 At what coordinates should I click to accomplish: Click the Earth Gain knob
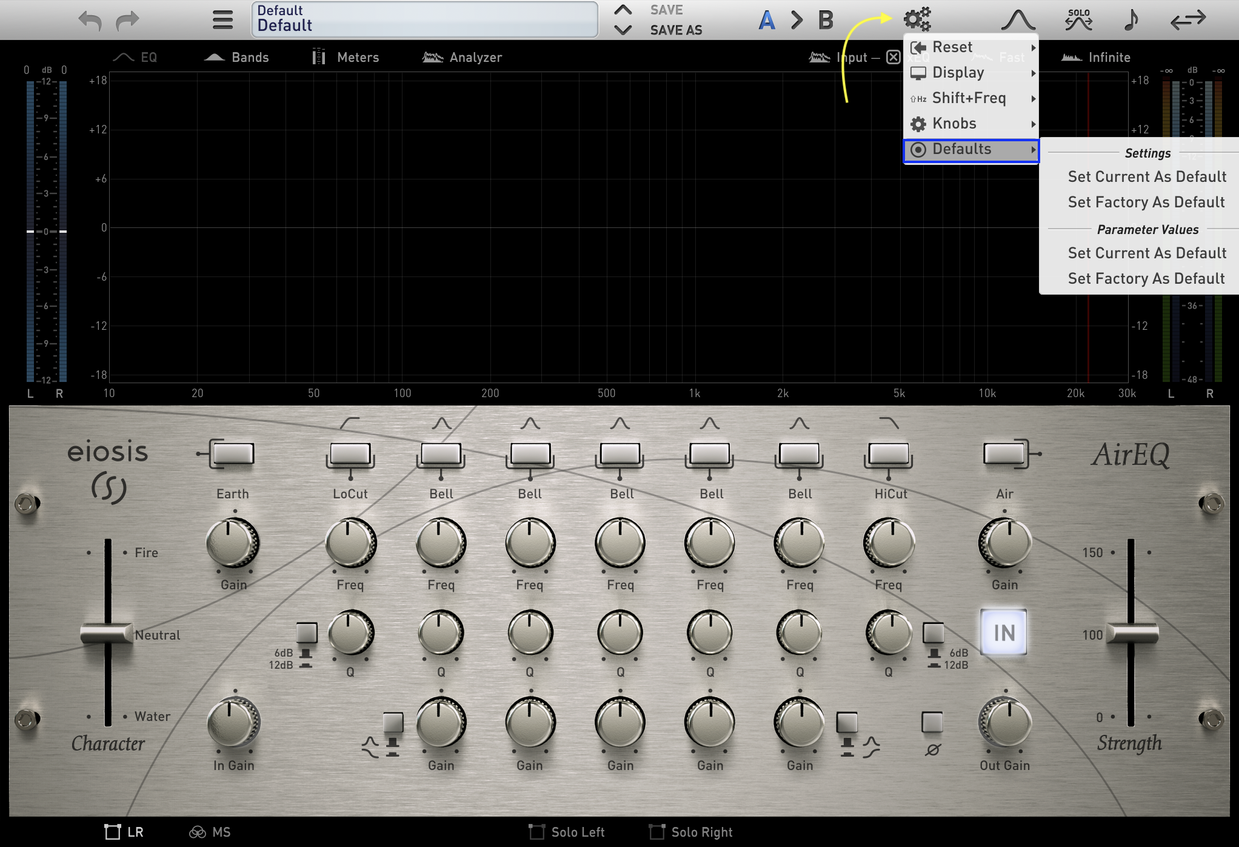pyautogui.click(x=233, y=543)
